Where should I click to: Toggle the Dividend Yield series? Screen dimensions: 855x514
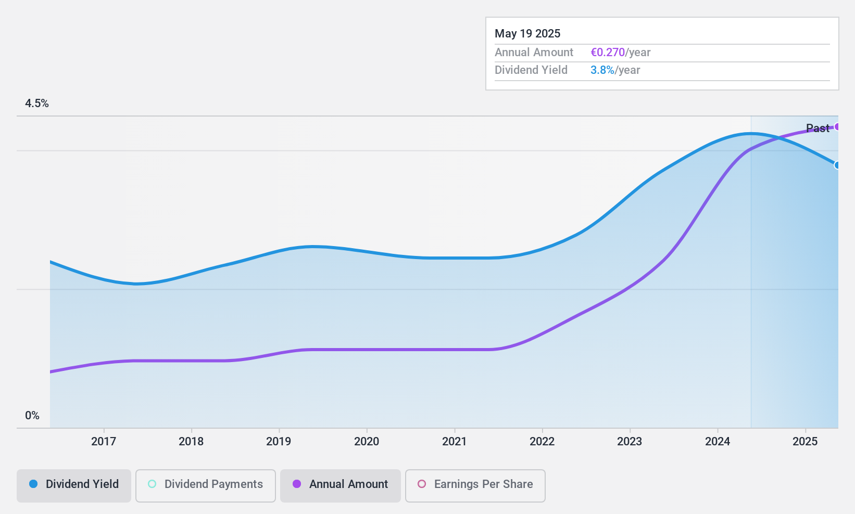tap(74, 486)
